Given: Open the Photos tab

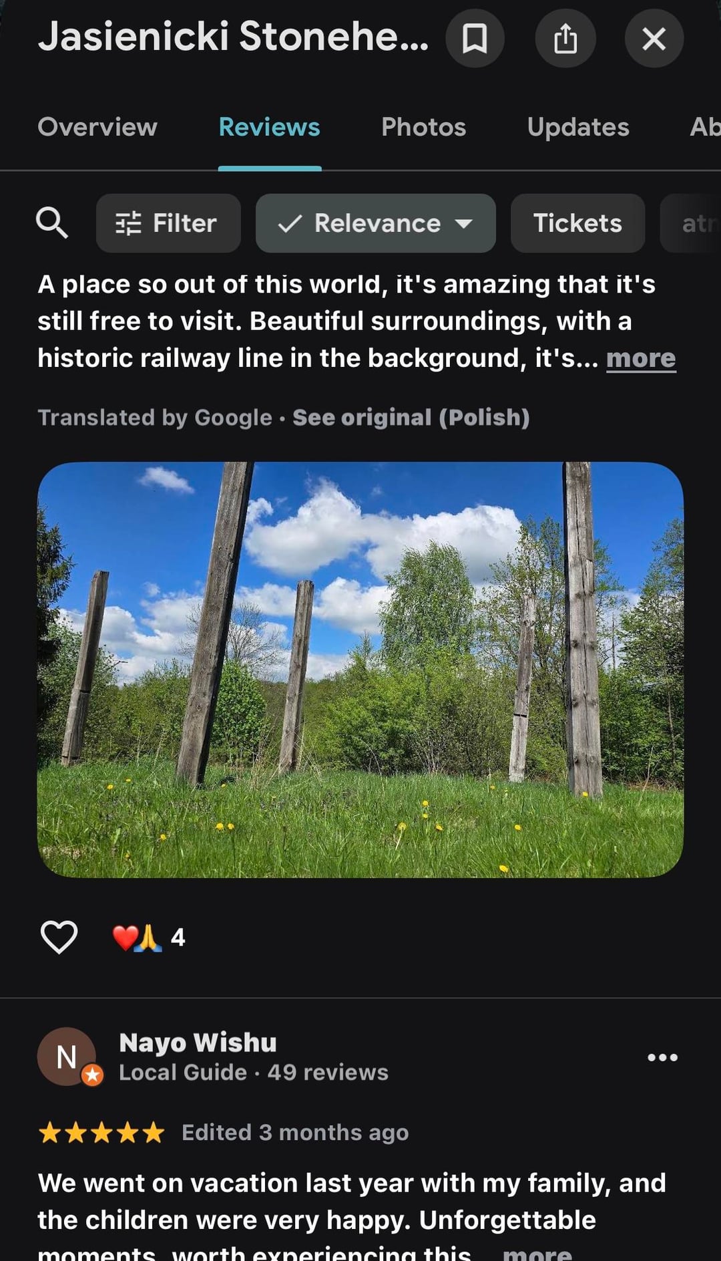Looking at the screenshot, I should [x=423, y=127].
